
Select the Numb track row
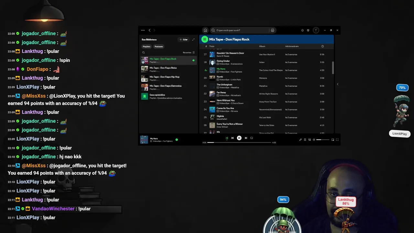coord(266,78)
